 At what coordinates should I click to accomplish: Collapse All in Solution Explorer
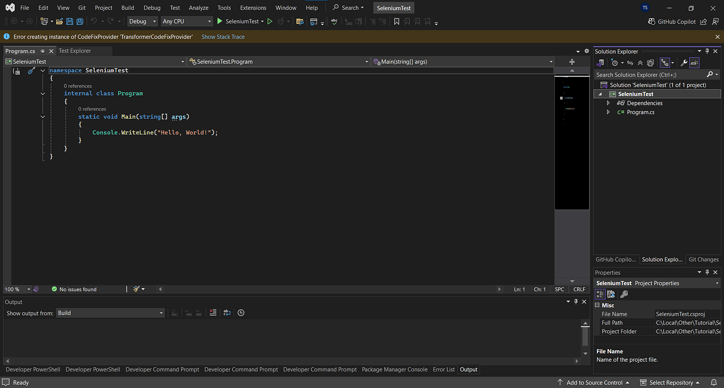click(x=640, y=63)
